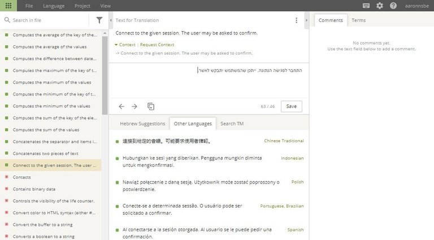Open the three-dot menu beside Text for Translation
This screenshot has width=434, height=240.
(x=296, y=20)
